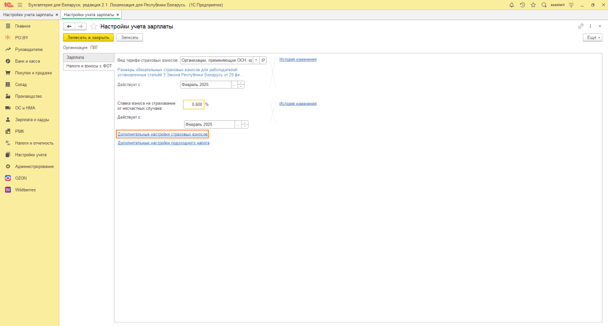The width and height of the screenshot is (608, 326).
Task: Open history clock icon
Action: [522, 5]
